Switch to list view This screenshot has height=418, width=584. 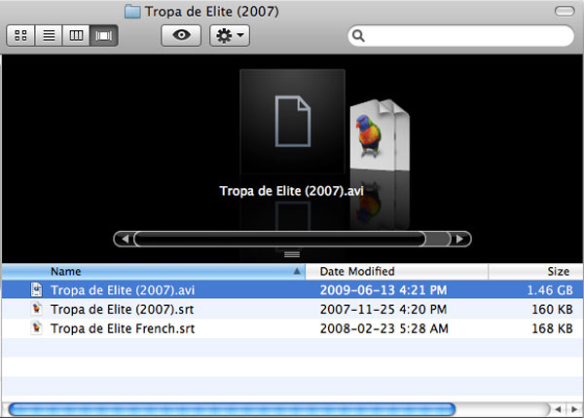[49, 35]
